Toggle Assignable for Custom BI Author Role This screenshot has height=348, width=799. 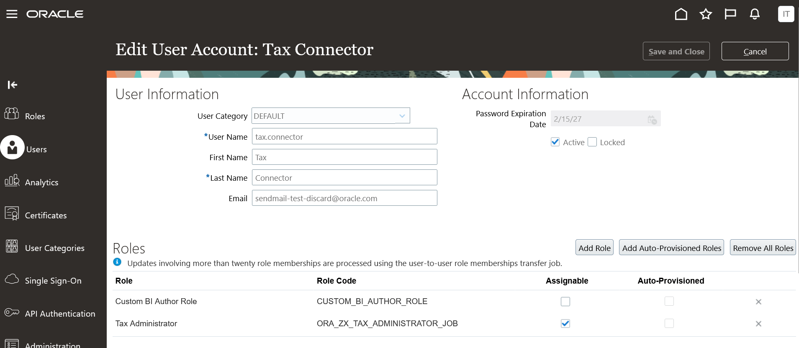coord(565,302)
